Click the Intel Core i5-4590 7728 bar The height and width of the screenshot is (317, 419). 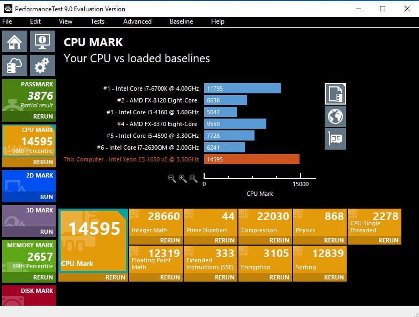pos(229,136)
